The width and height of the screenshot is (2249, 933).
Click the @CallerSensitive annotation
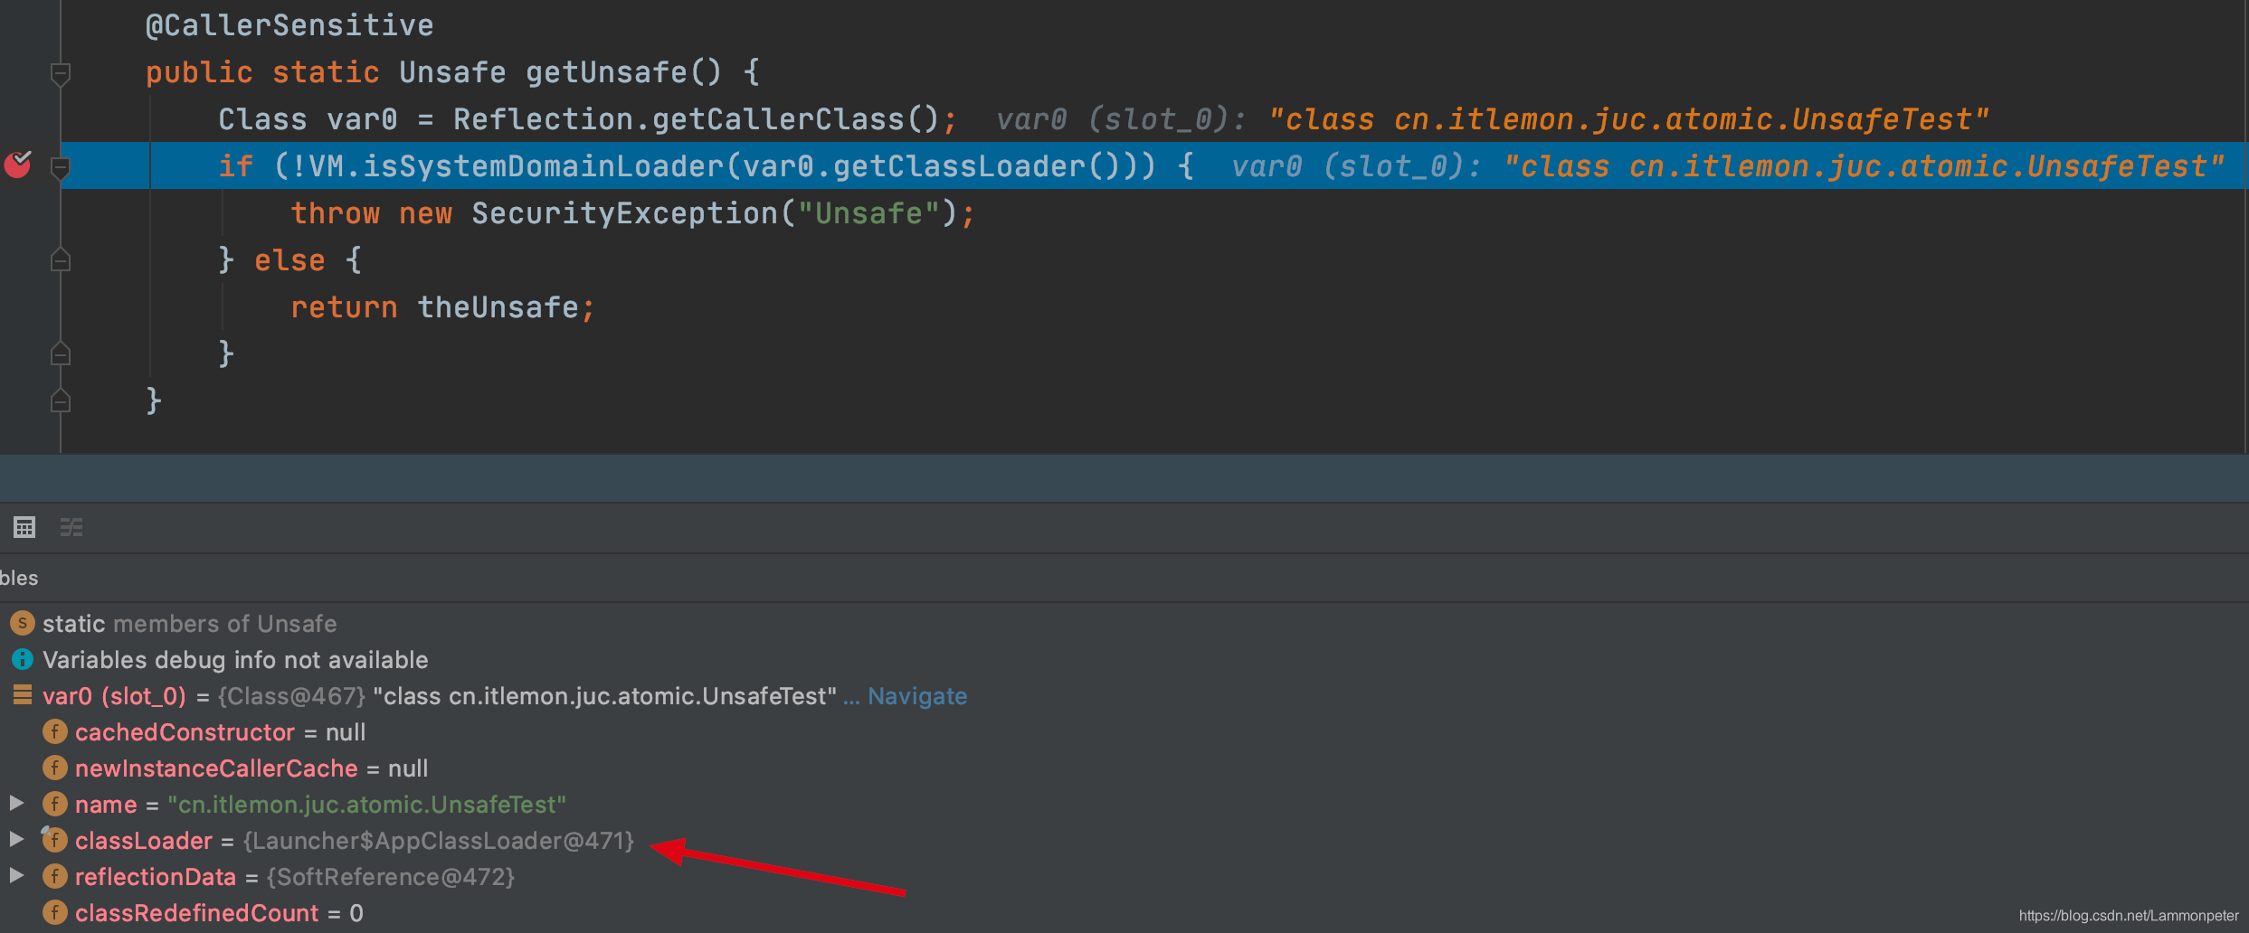tap(289, 25)
